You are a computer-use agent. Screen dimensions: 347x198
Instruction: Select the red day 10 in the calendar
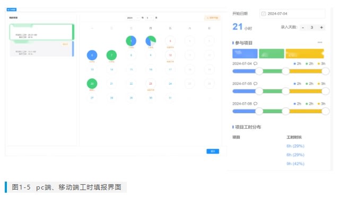pyautogui.click(x=170, y=55)
